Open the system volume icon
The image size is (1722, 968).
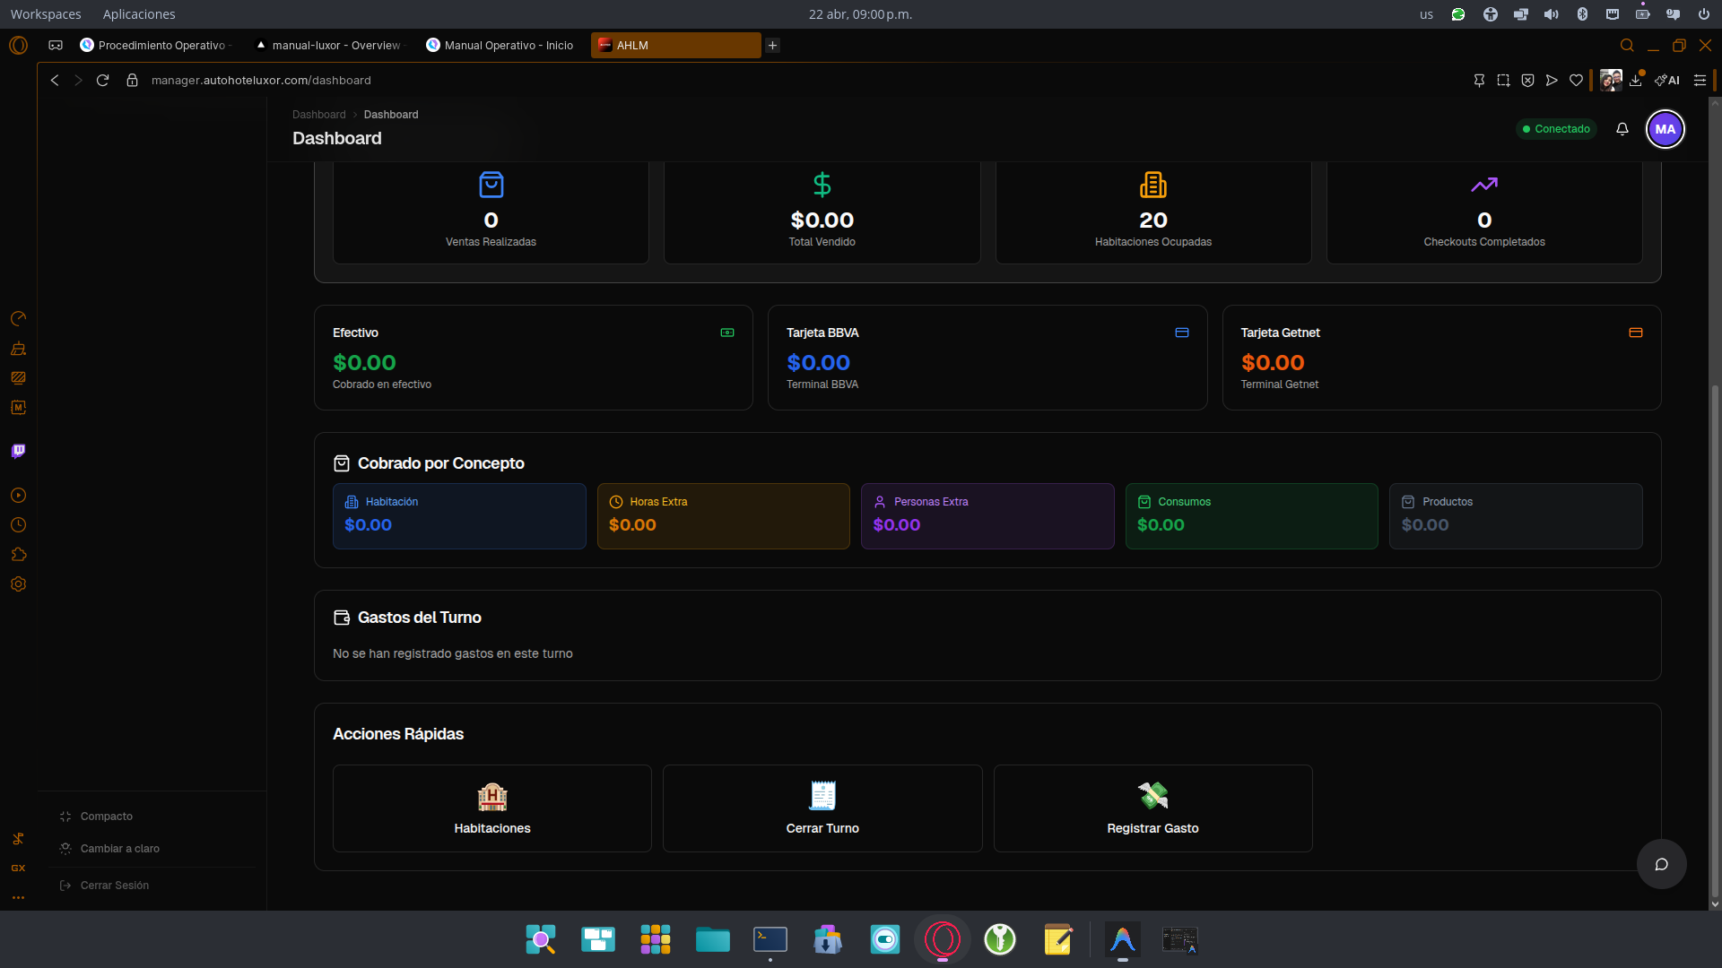[x=1551, y=14]
